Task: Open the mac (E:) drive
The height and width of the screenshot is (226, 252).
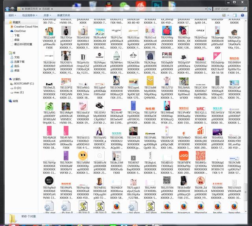Action: [19, 92]
